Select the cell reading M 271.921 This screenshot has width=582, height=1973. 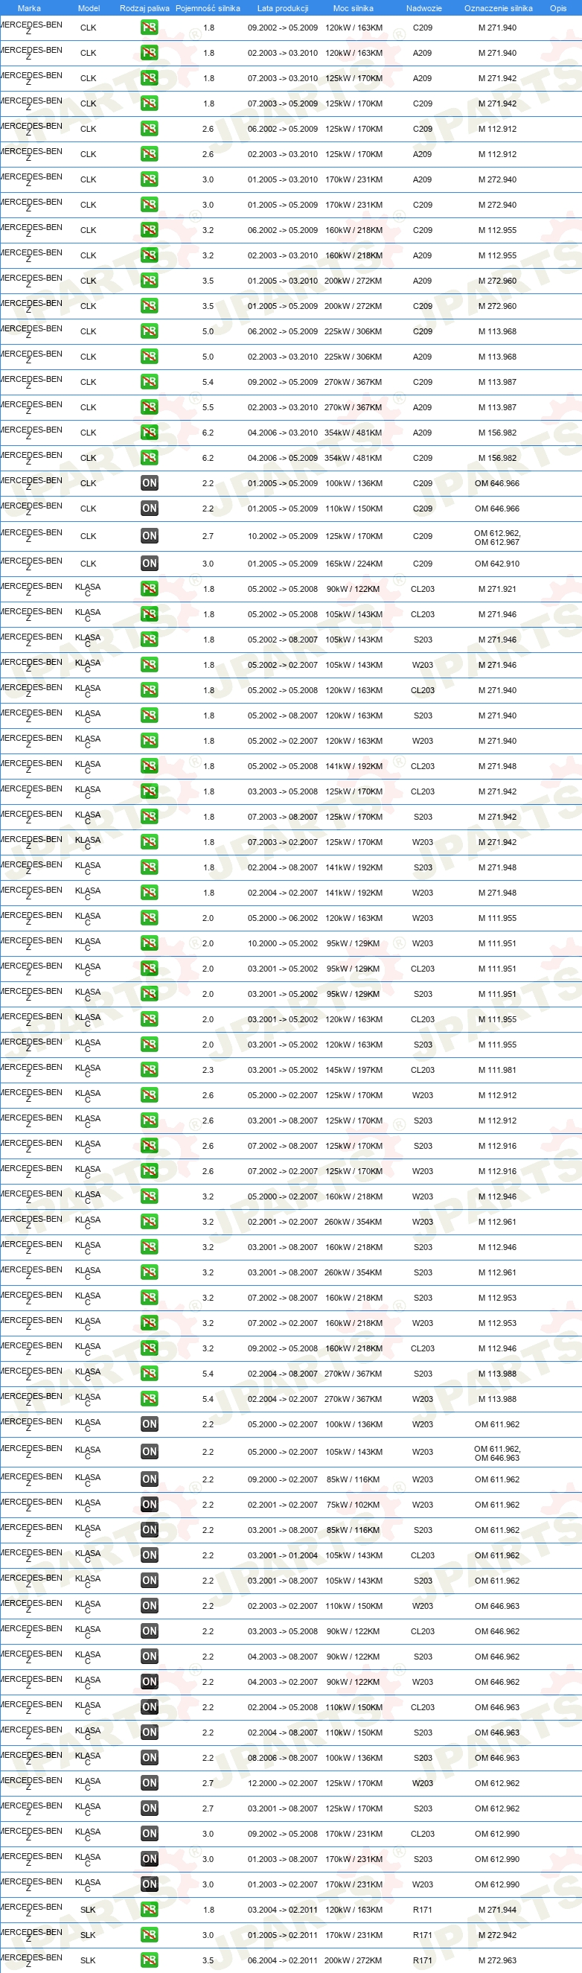coord(497,590)
